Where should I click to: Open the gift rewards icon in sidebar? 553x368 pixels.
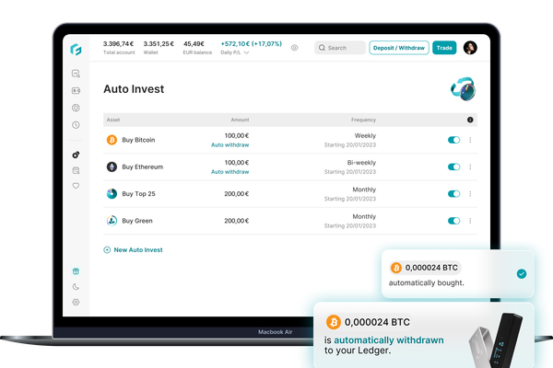76,271
